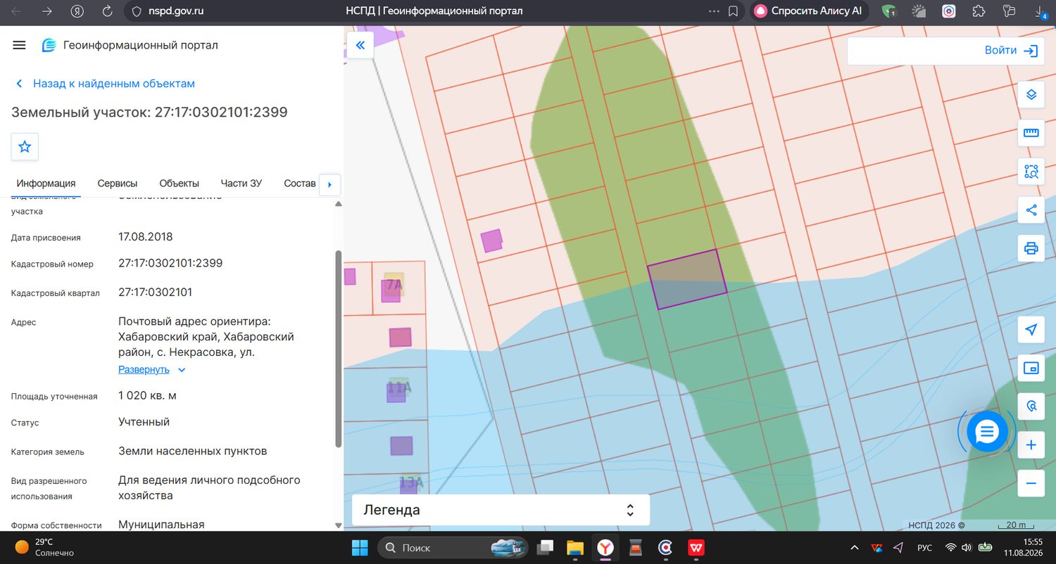Click the Земли населенных пунктов value
This screenshot has width=1056, height=564.
click(192, 451)
